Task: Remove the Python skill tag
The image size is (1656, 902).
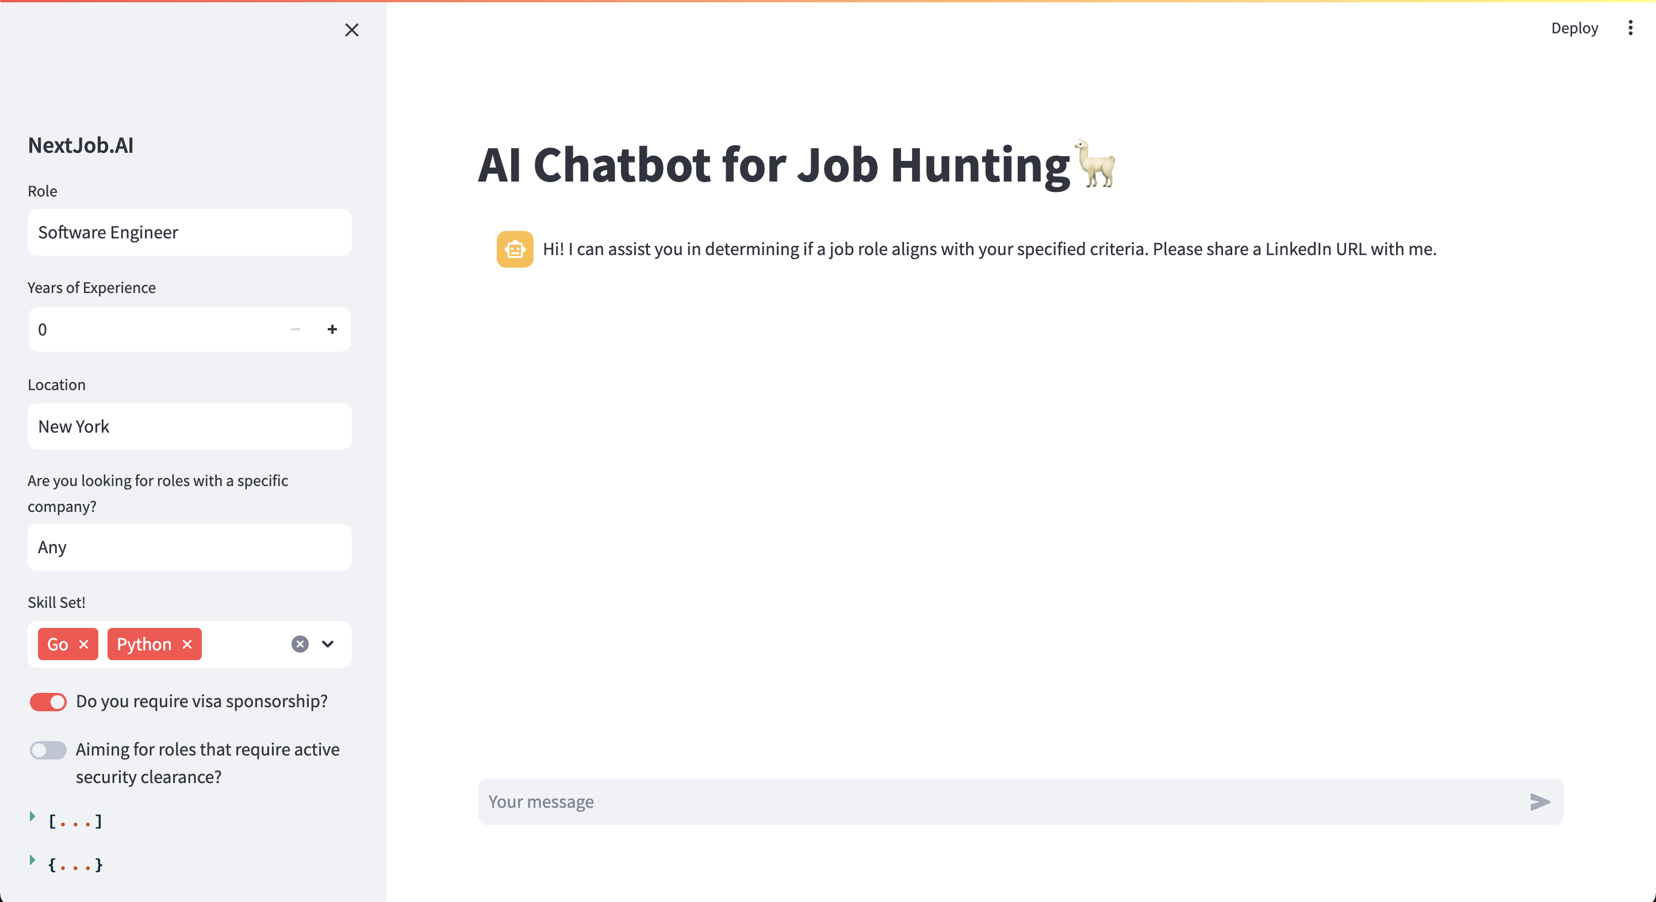Action: tap(187, 645)
